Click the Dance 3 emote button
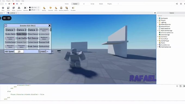Viewport: 185px width, 104px height. coord(33,30)
